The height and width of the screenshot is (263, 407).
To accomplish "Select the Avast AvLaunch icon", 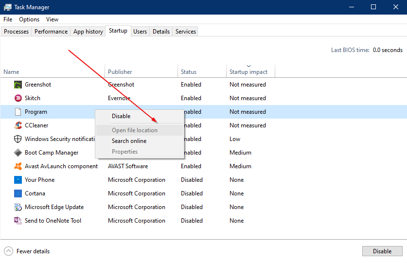I will coord(18,166).
